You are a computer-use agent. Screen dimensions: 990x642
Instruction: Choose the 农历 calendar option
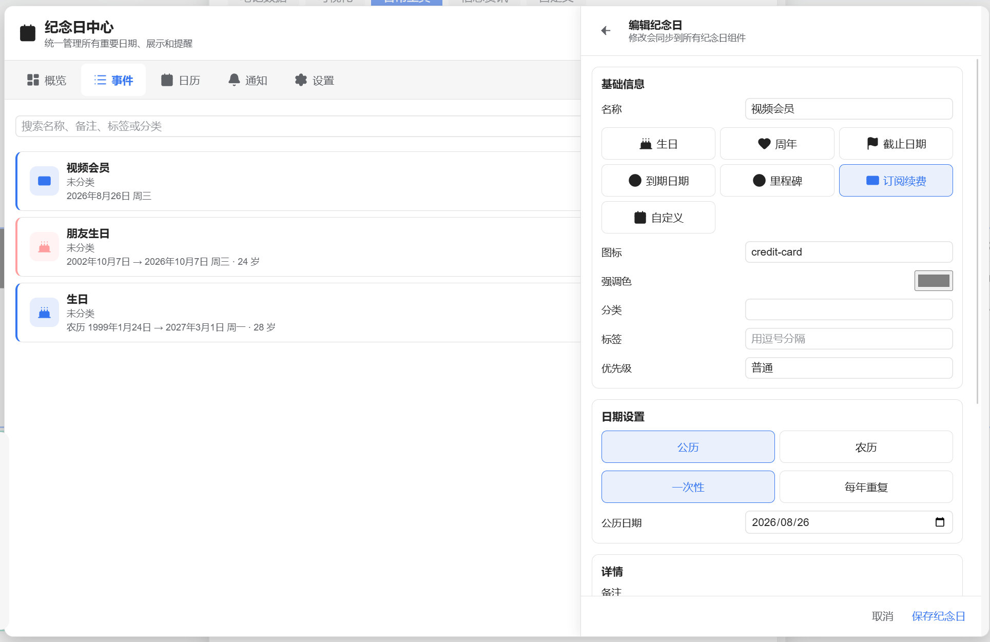coord(866,447)
